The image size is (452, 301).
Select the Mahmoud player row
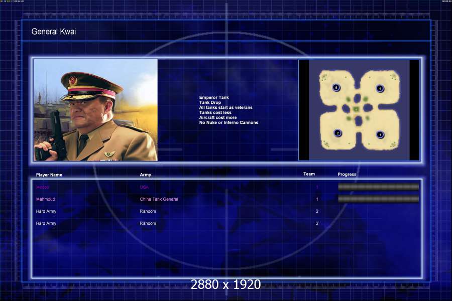[x=227, y=199]
